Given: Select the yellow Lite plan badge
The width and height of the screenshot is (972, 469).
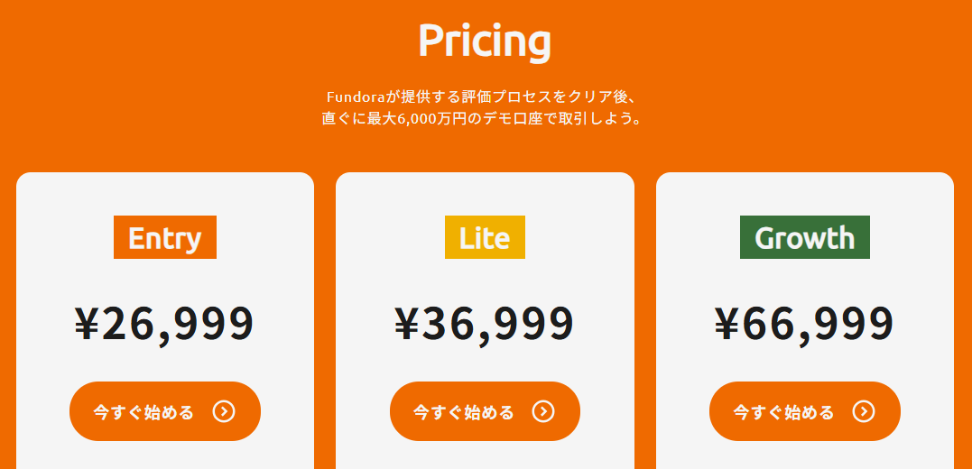Looking at the screenshot, I should pos(485,237).
